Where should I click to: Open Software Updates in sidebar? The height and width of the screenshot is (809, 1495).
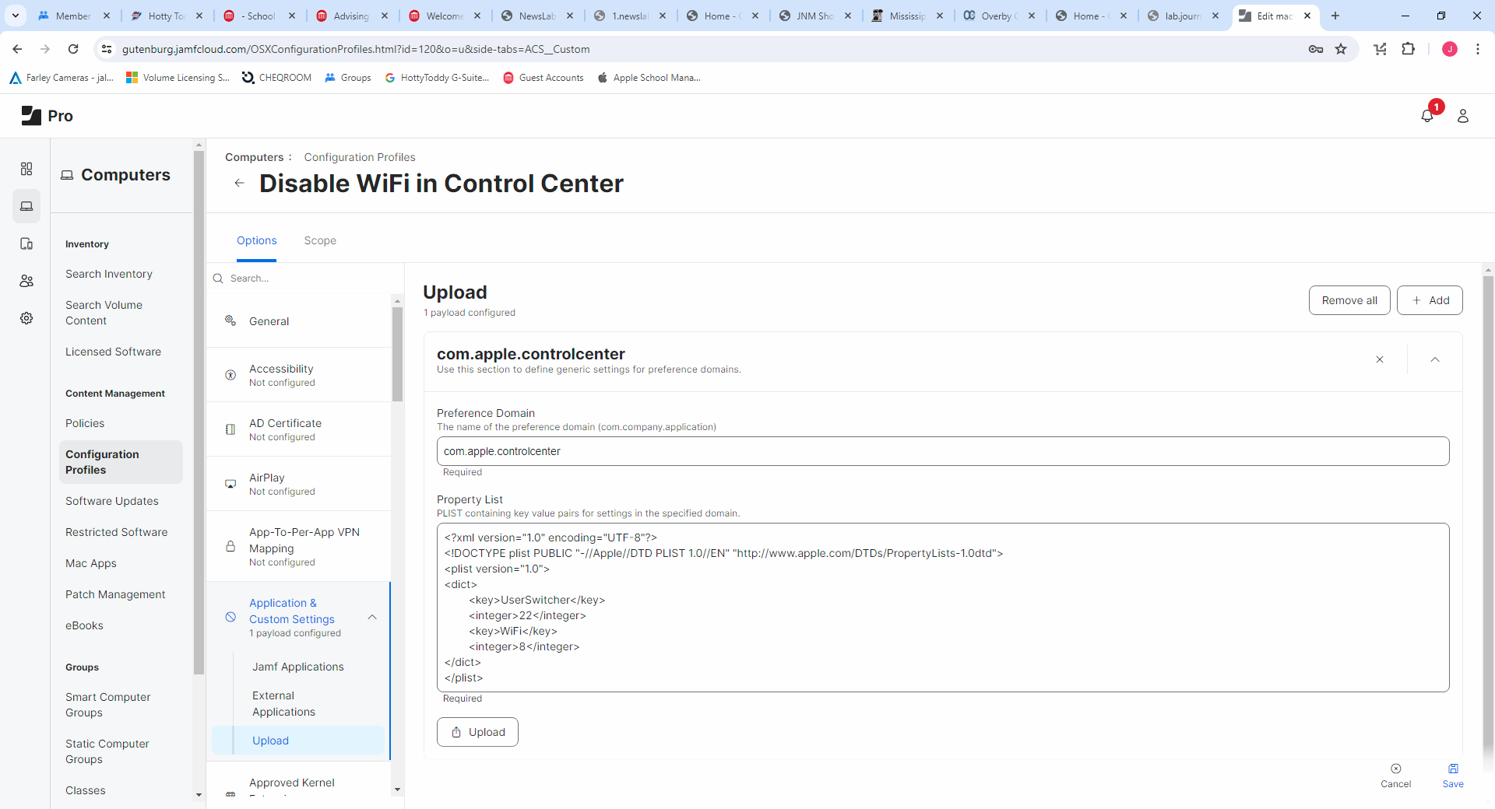112,501
